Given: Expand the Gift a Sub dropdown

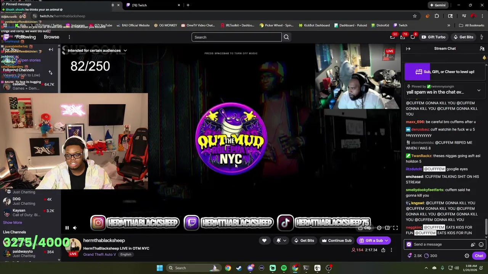Looking at the screenshot, I should click(x=386, y=241).
